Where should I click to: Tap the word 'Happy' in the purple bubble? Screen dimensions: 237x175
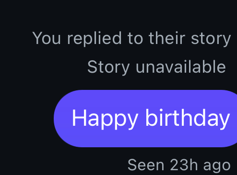[105, 119]
